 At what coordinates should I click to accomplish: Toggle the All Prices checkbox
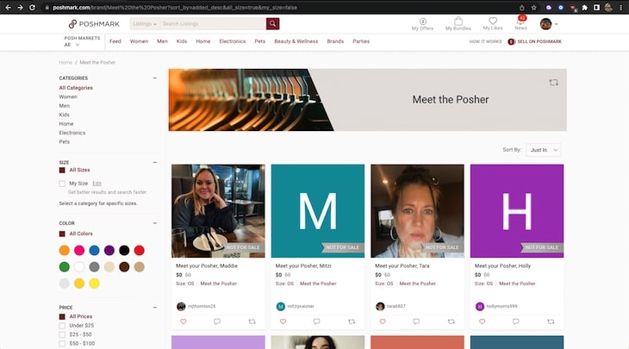point(62,317)
